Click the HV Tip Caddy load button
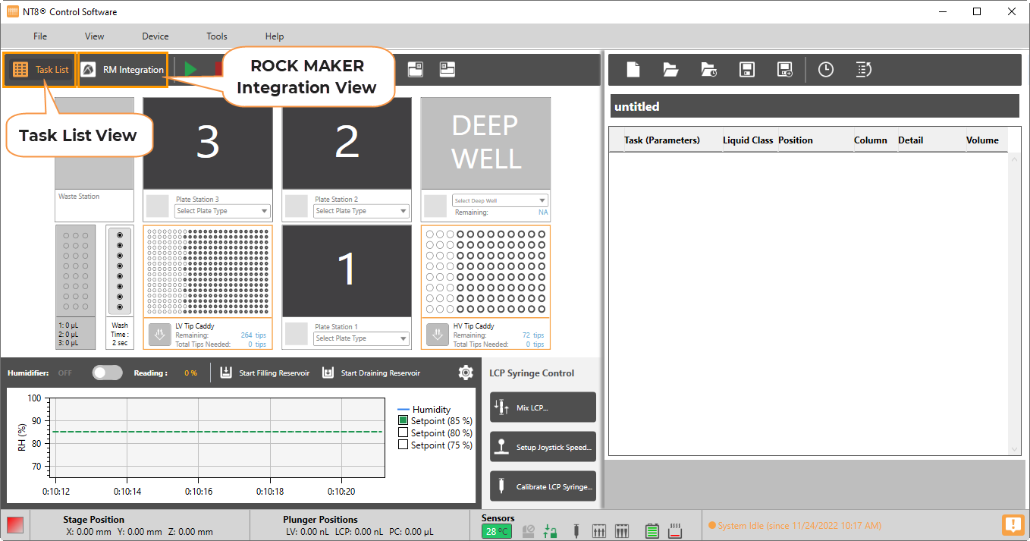1030x541 pixels. [437, 335]
